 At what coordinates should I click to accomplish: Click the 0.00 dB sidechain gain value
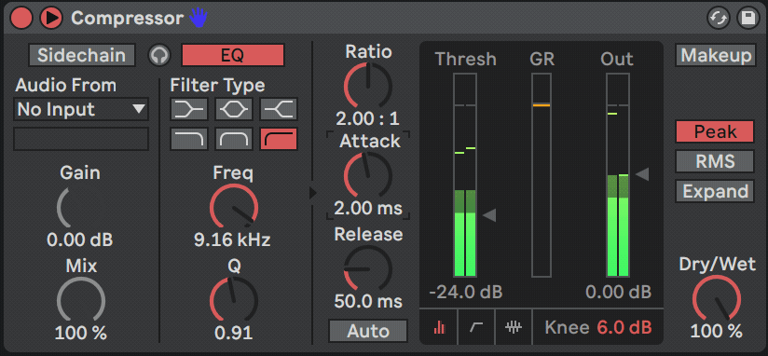tap(80, 240)
